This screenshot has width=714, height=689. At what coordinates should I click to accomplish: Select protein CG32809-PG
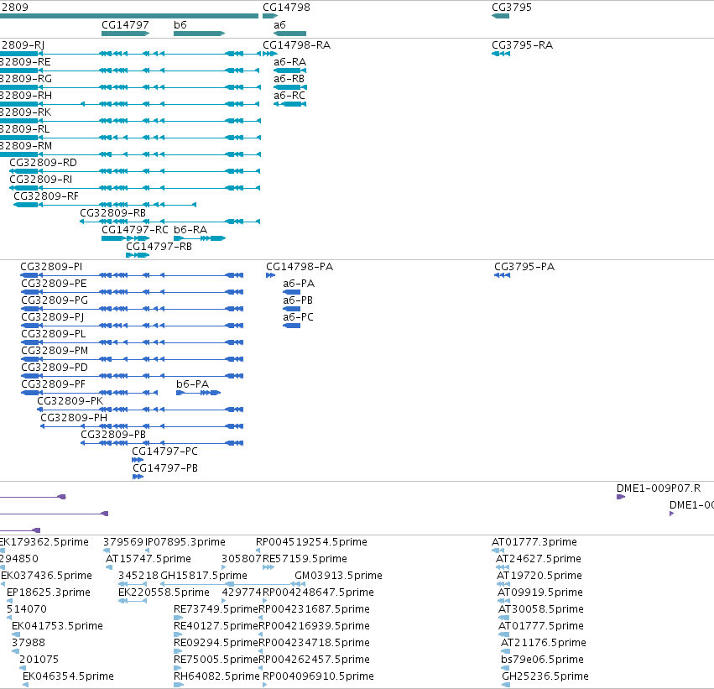132,309
